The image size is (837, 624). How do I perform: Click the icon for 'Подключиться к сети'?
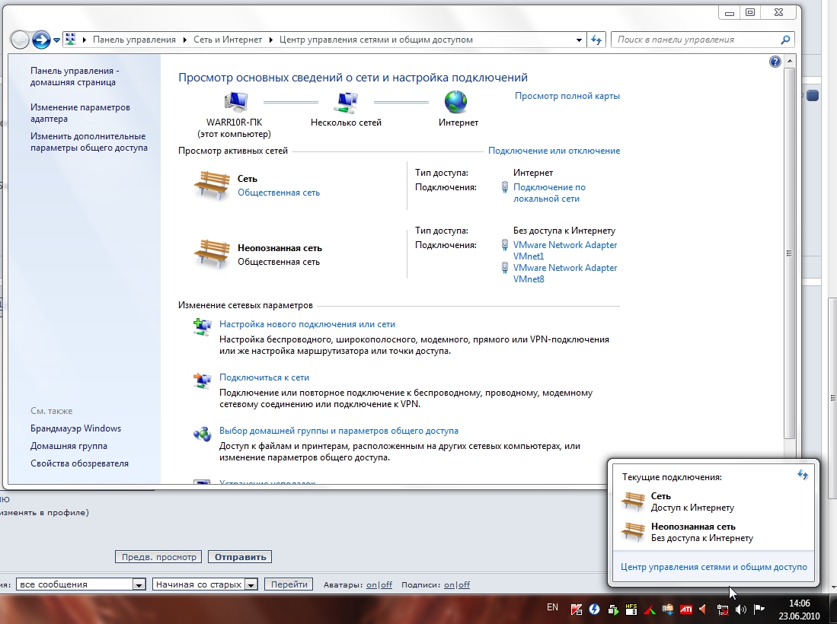click(x=203, y=380)
